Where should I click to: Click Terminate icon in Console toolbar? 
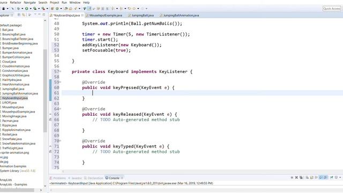tap(292, 177)
